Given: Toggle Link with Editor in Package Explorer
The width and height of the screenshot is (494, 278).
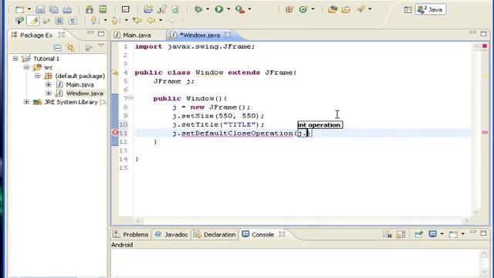Looking at the screenshot, I should (70, 48).
